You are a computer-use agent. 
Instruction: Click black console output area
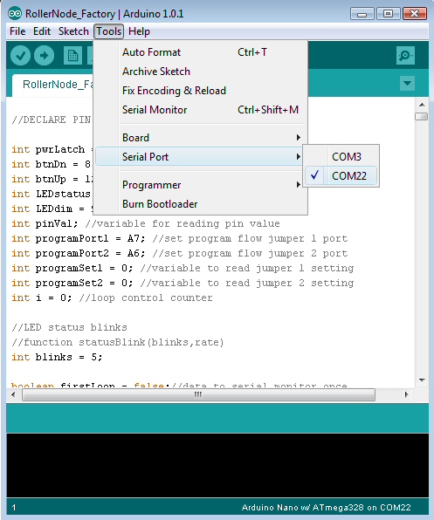coord(217,465)
